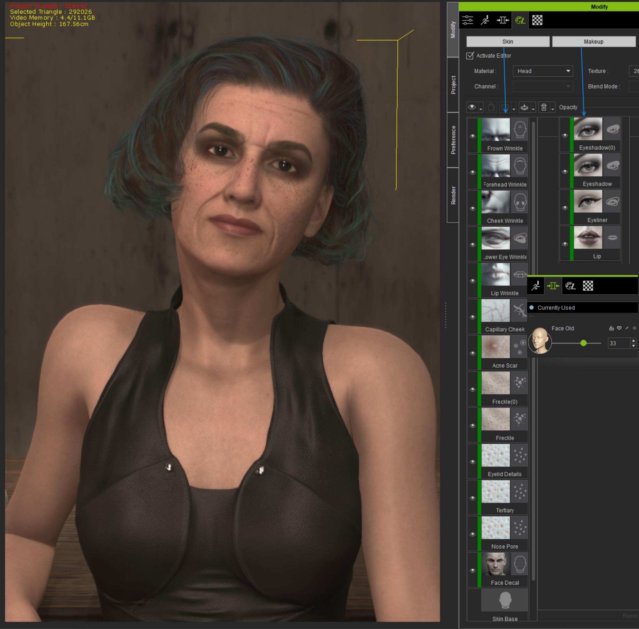Select the green morph icon above Currently Used
639x629 pixels.
553,286
